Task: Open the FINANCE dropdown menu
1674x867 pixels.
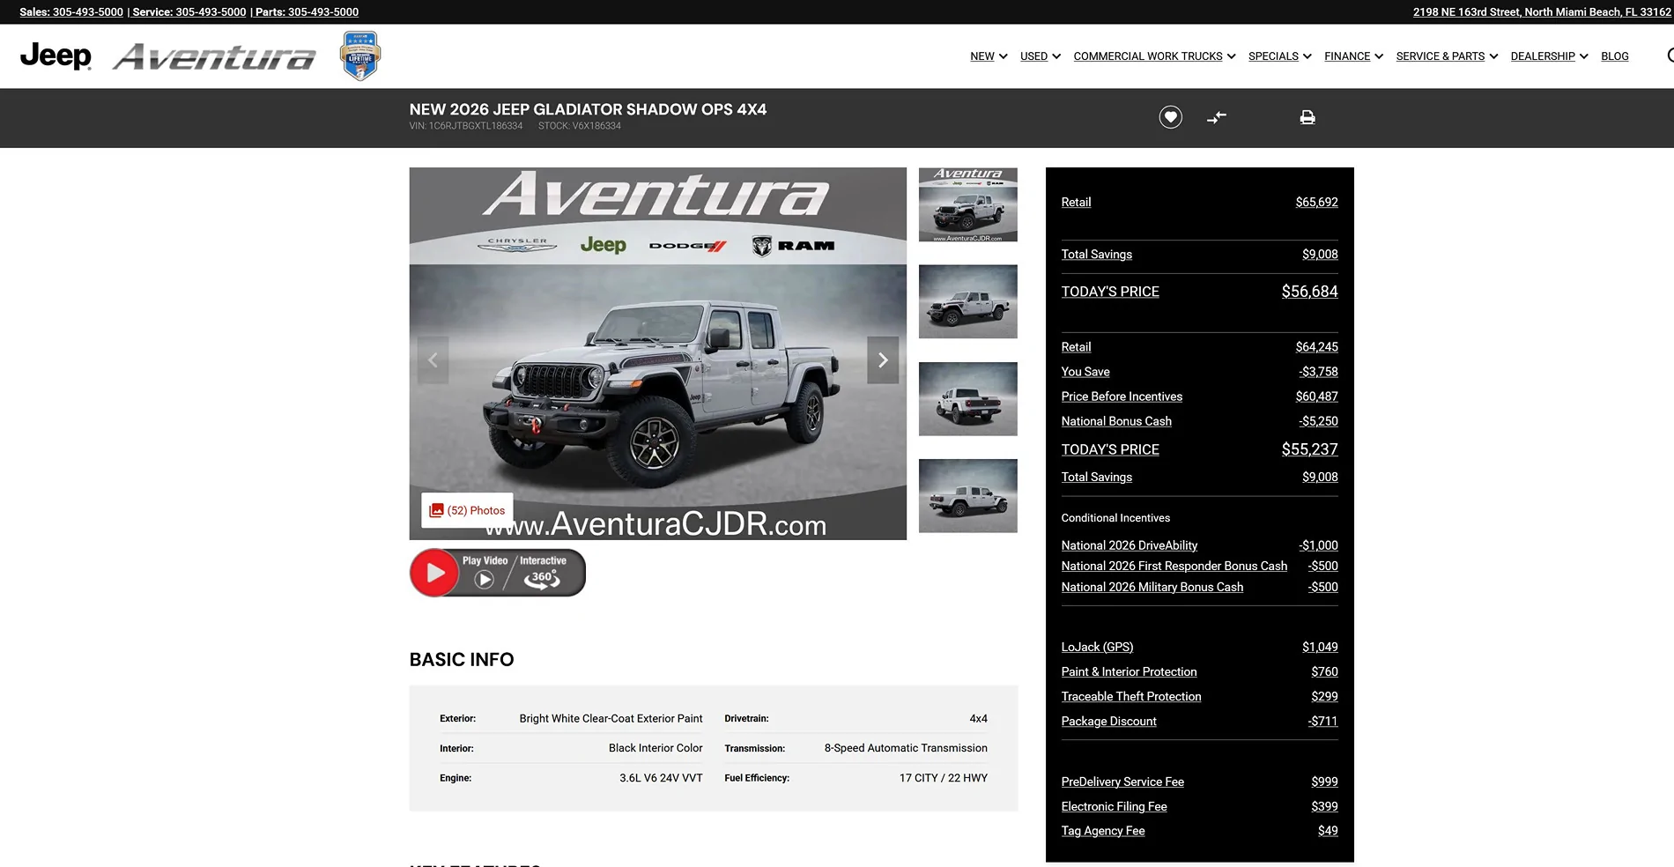Action: (x=1353, y=56)
